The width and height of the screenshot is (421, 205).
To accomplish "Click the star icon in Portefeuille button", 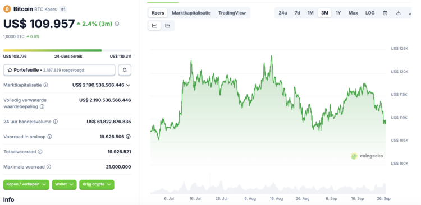I will coord(10,70).
